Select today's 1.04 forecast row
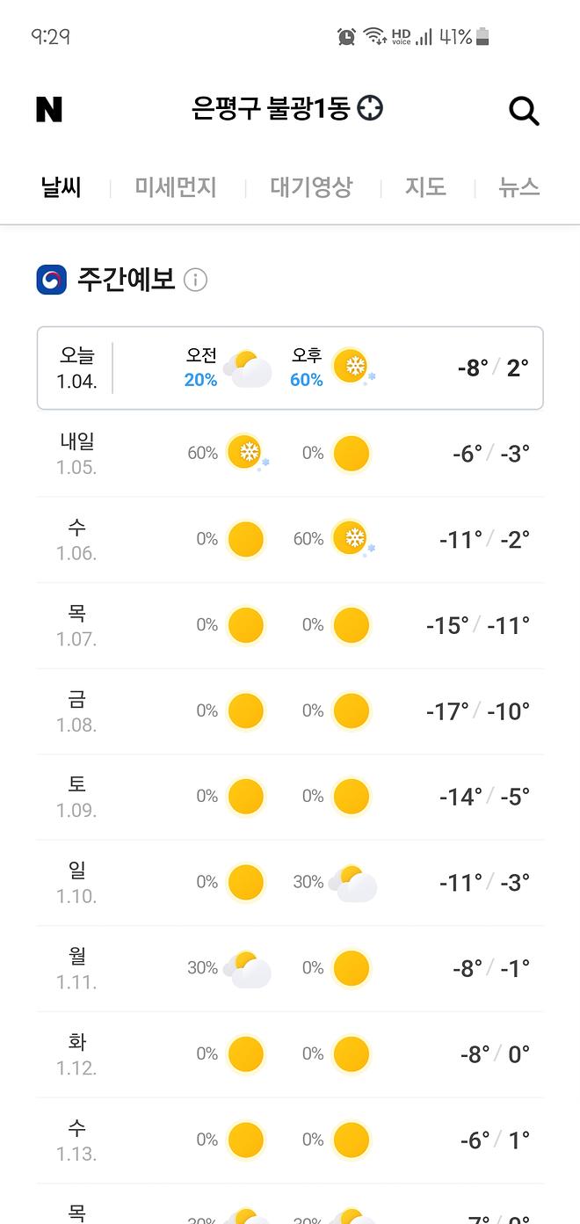 (290, 368)
